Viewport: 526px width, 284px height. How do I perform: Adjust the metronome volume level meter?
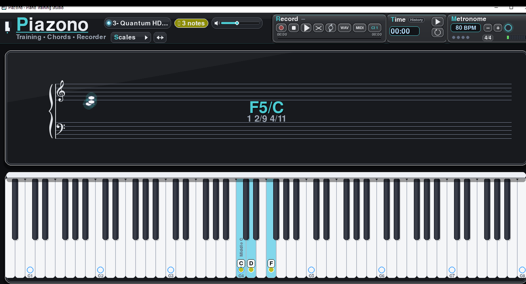(x=516, y=37)
